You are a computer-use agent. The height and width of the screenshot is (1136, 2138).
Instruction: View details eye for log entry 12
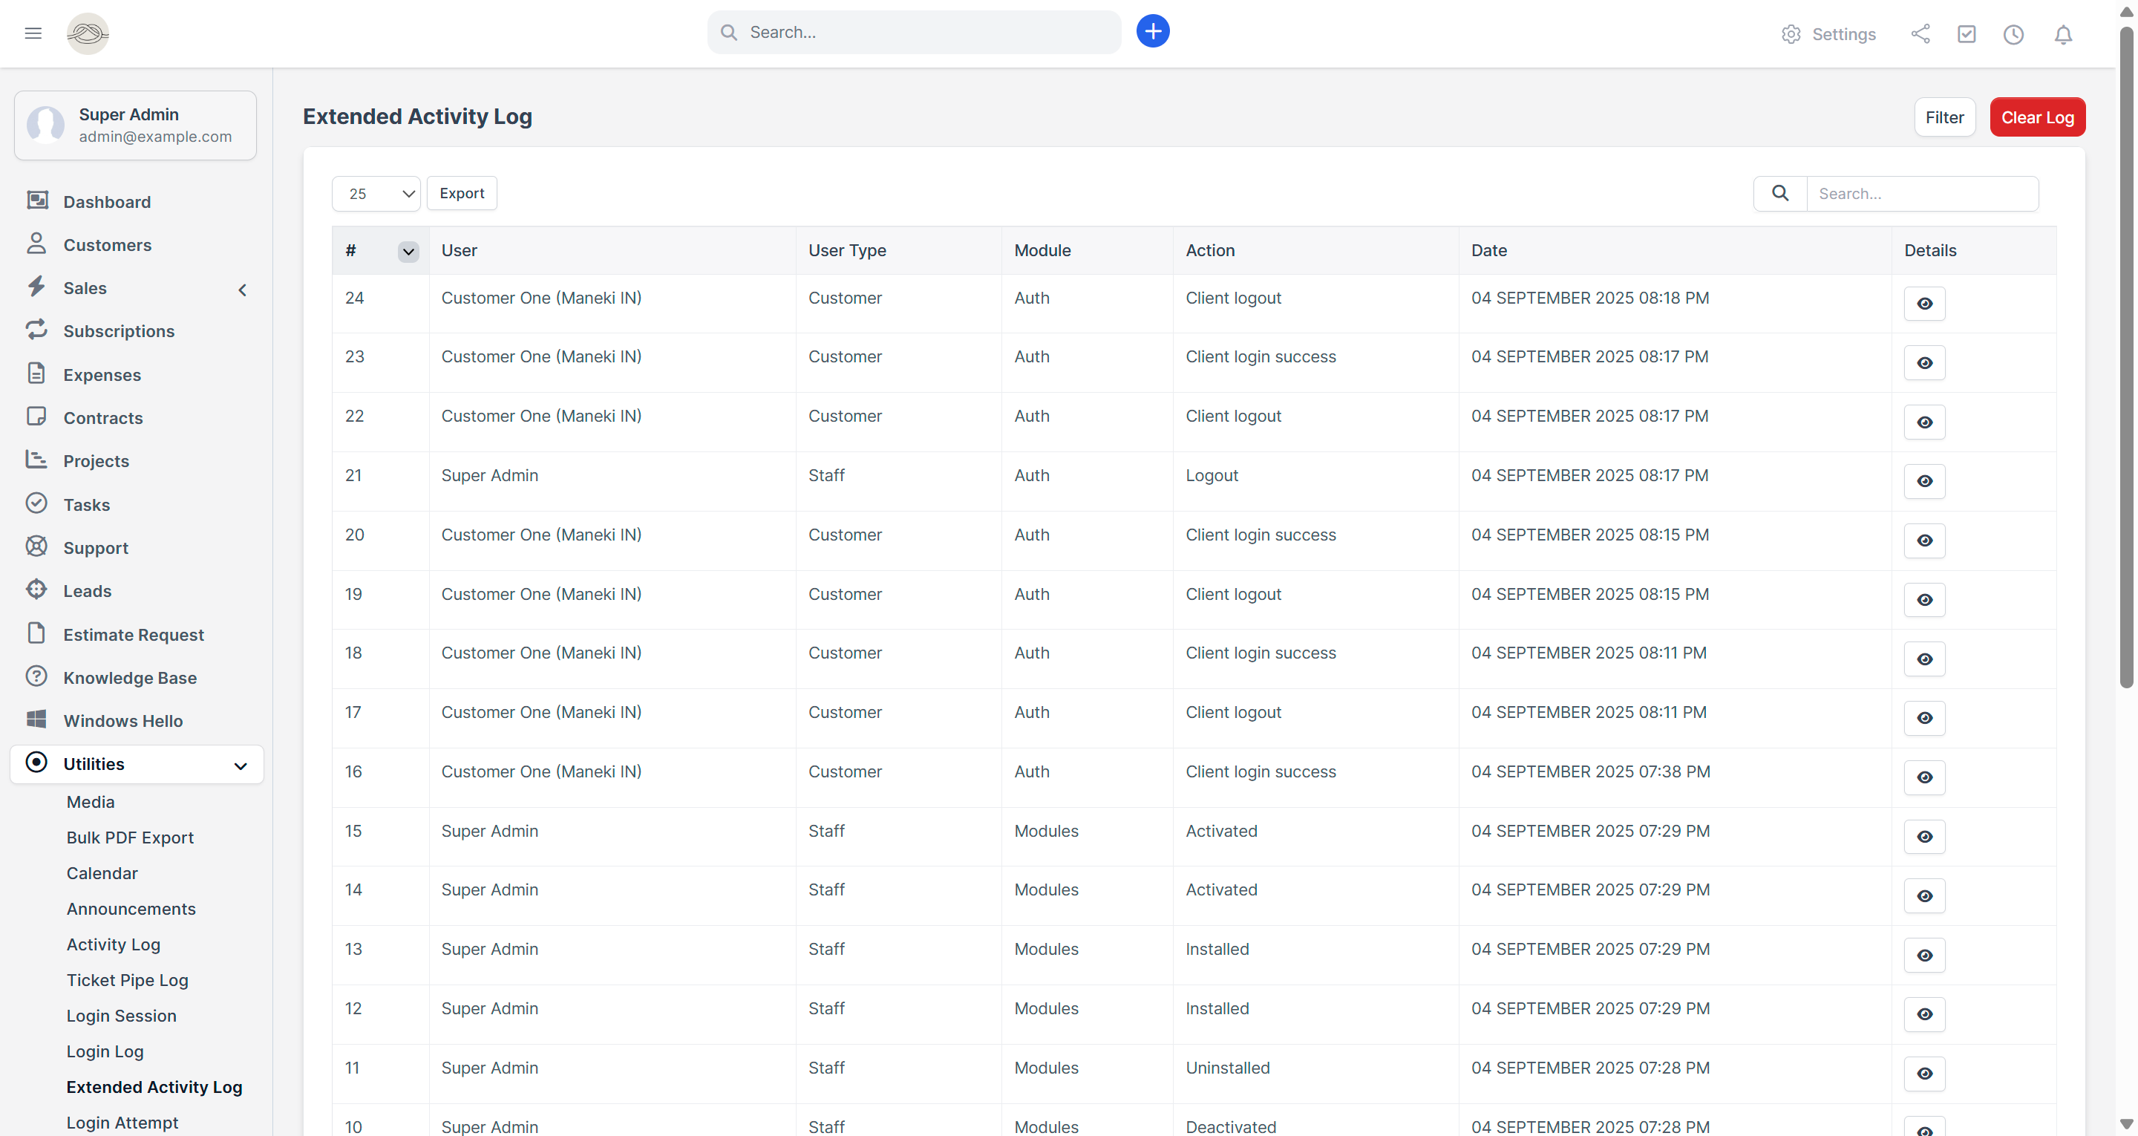pos(1925,1015)
